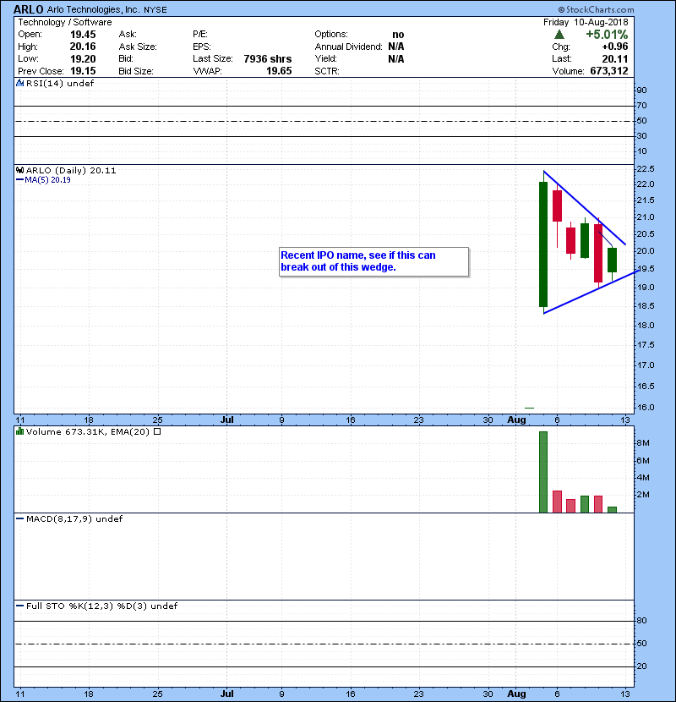Click the RSI(14) undef label
The height and width of the screenshot is (702, 676).
coord(60,83)
